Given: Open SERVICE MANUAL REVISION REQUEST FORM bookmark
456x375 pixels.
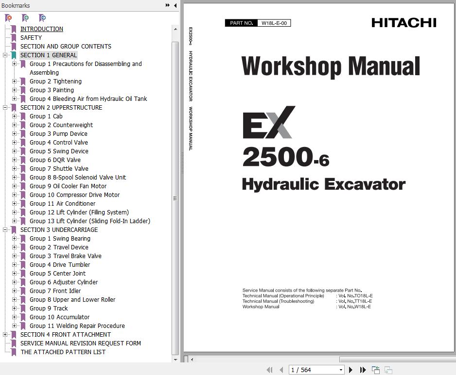Looking at the screenshot, I should tap(81, 343).
